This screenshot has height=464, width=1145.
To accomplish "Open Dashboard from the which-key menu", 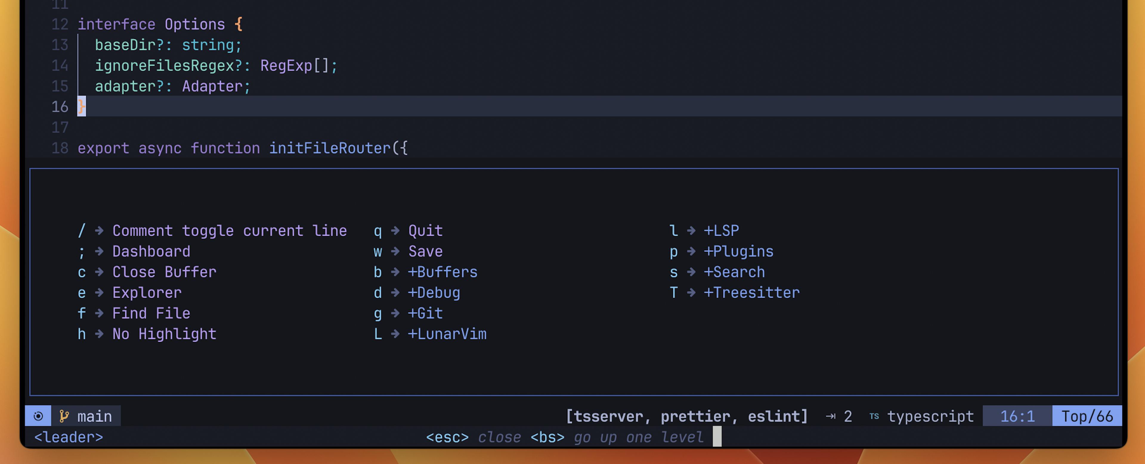I will tap(151, 251).
